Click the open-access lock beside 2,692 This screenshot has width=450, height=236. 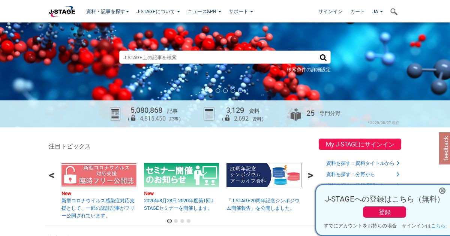227,118
